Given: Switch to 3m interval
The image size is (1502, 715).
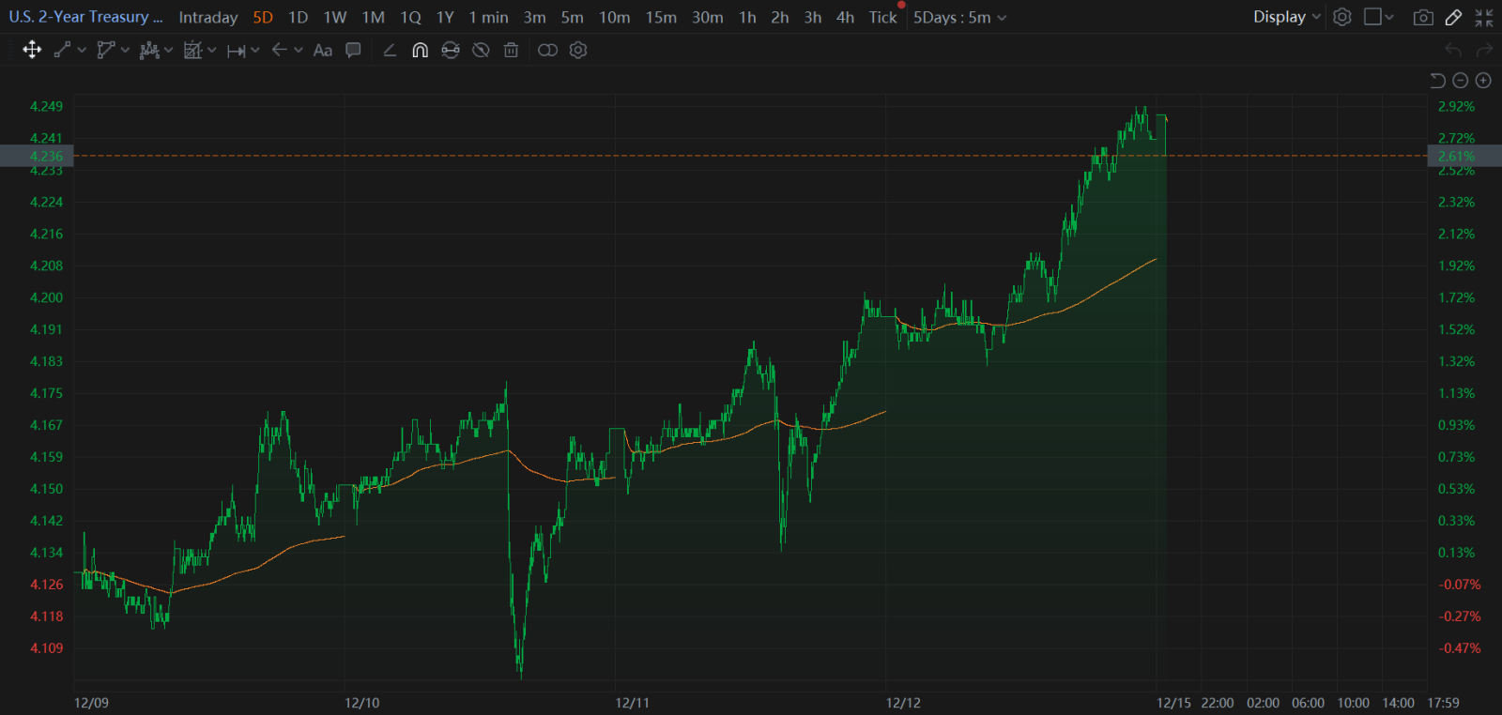Looking at the screenshot, I should 535,17.
